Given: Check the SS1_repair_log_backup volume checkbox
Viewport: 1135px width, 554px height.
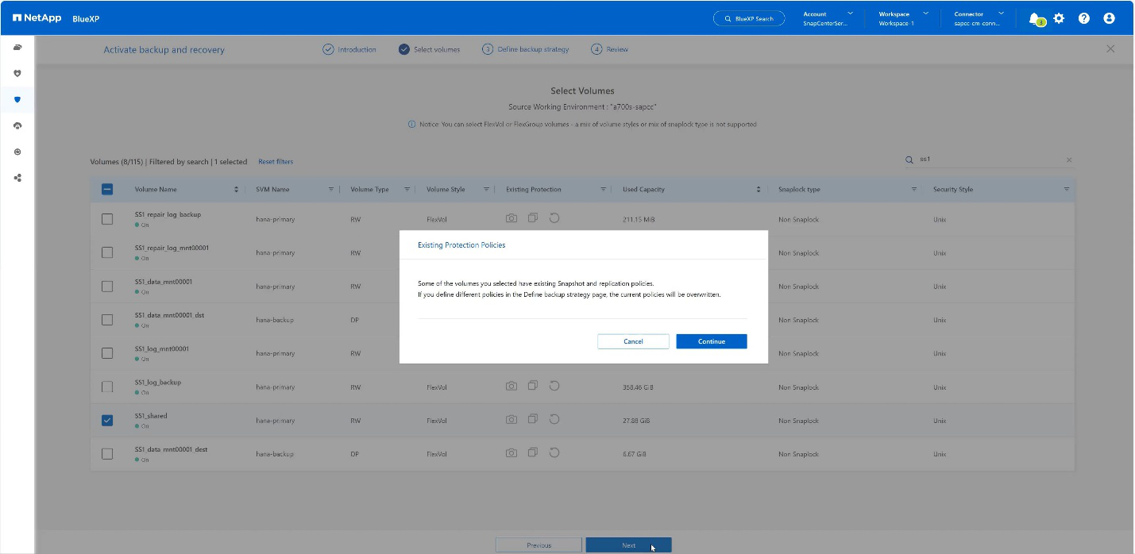Looking at the screenshot, I should (x=107, y=219).
